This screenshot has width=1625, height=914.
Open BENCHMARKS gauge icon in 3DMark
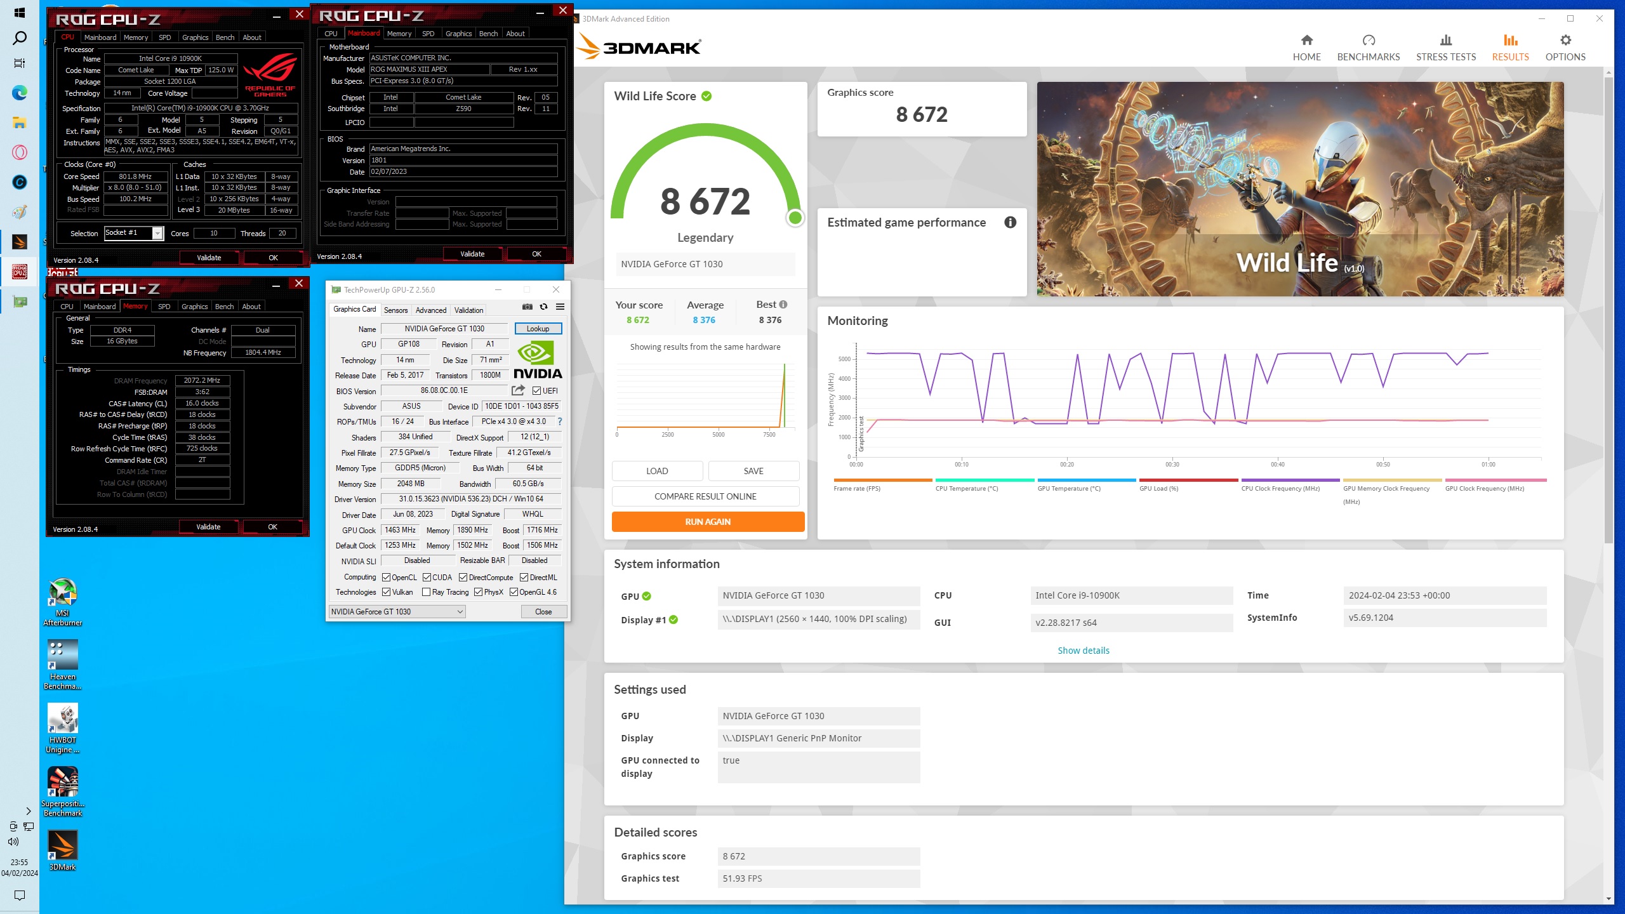click(1369, 41)
